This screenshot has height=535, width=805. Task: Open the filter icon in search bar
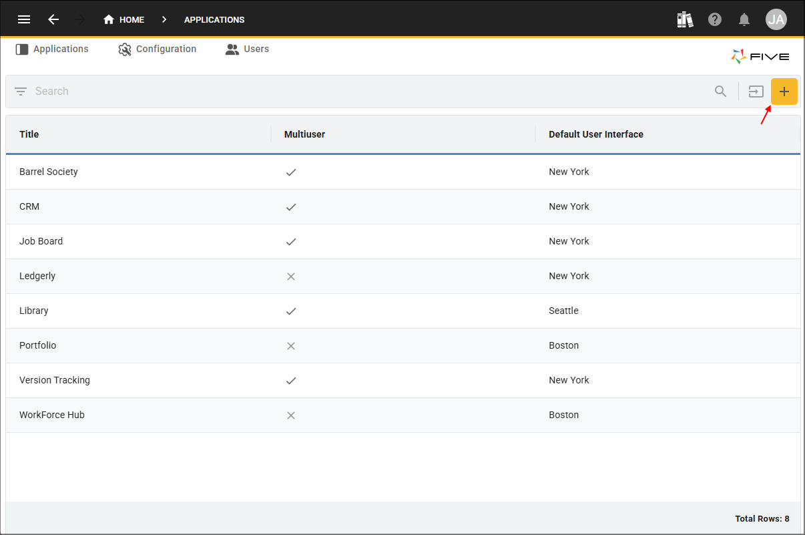click(x=21, y=92)
